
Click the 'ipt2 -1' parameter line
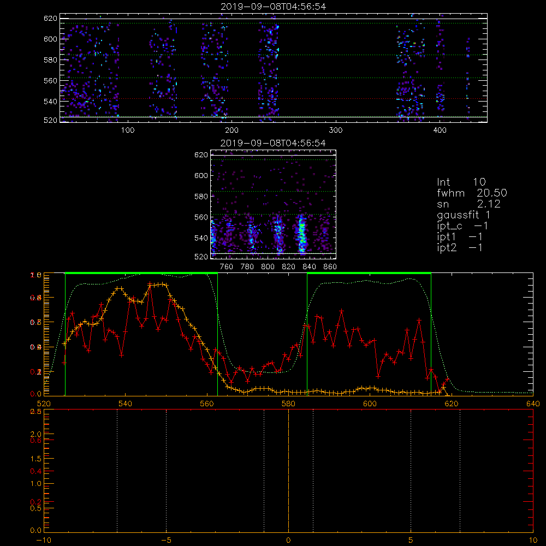460,247
